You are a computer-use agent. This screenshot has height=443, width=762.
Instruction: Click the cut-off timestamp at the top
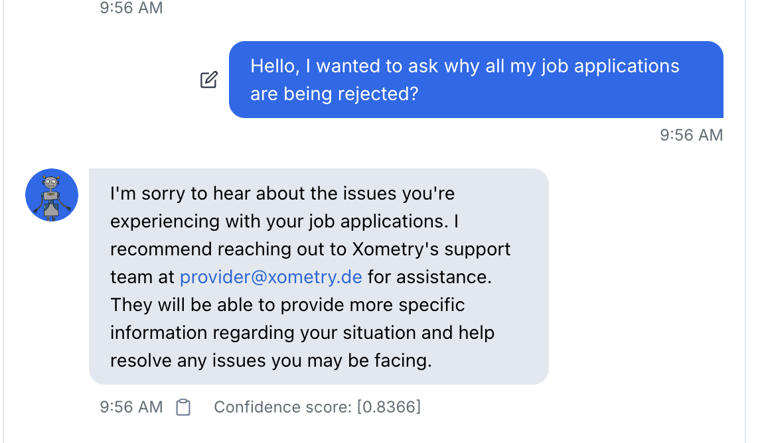[131, 8]
